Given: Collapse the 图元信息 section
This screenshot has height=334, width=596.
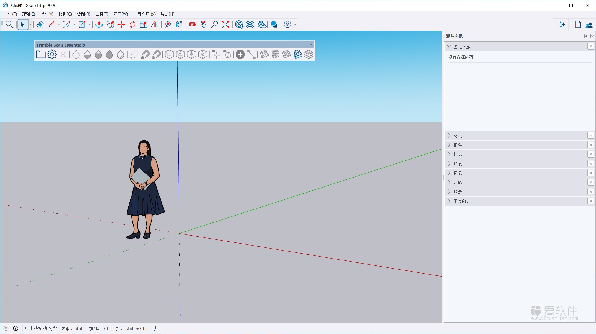Looking at the screenshot, I should tap(449, 46).
